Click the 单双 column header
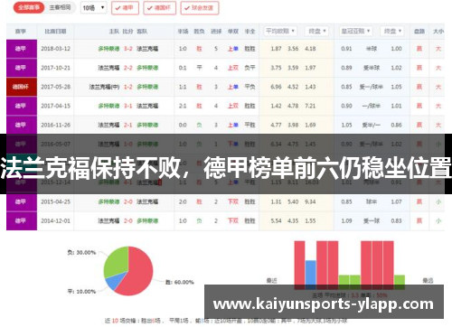Viewport: 452px width, 327px height. coord(233,32)
